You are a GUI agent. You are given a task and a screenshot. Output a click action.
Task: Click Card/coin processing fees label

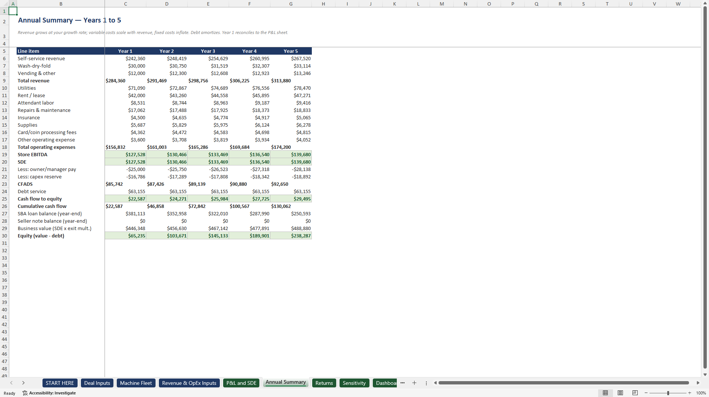[47, 132]
